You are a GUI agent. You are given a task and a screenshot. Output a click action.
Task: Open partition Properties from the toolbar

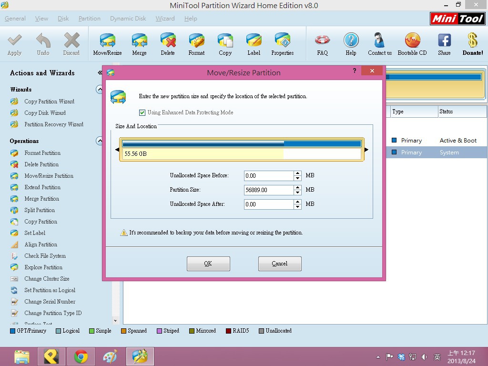click(282, 41)
